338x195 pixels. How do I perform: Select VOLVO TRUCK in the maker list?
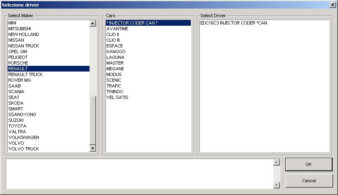(x=49, y=149)
